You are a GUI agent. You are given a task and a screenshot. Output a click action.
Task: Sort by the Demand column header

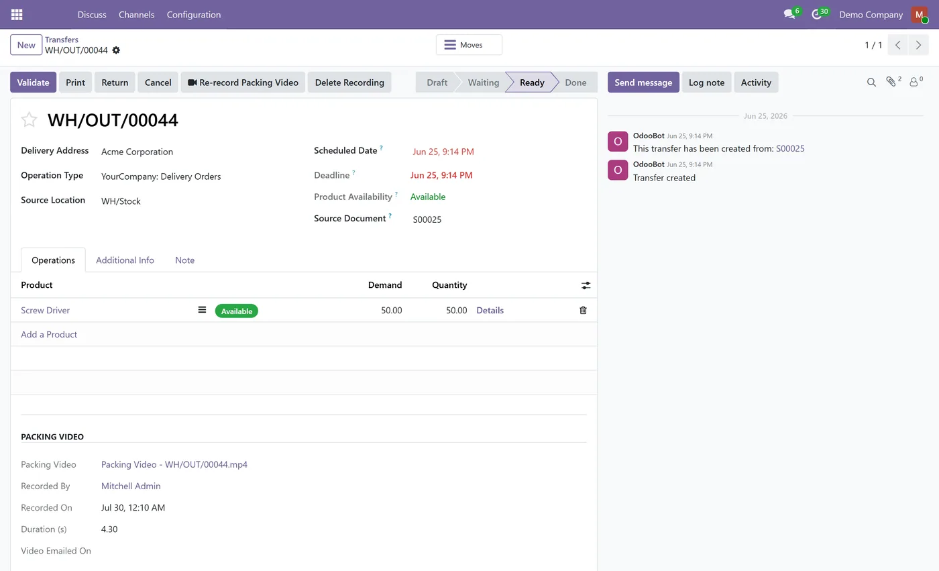[x=385, y=285]
